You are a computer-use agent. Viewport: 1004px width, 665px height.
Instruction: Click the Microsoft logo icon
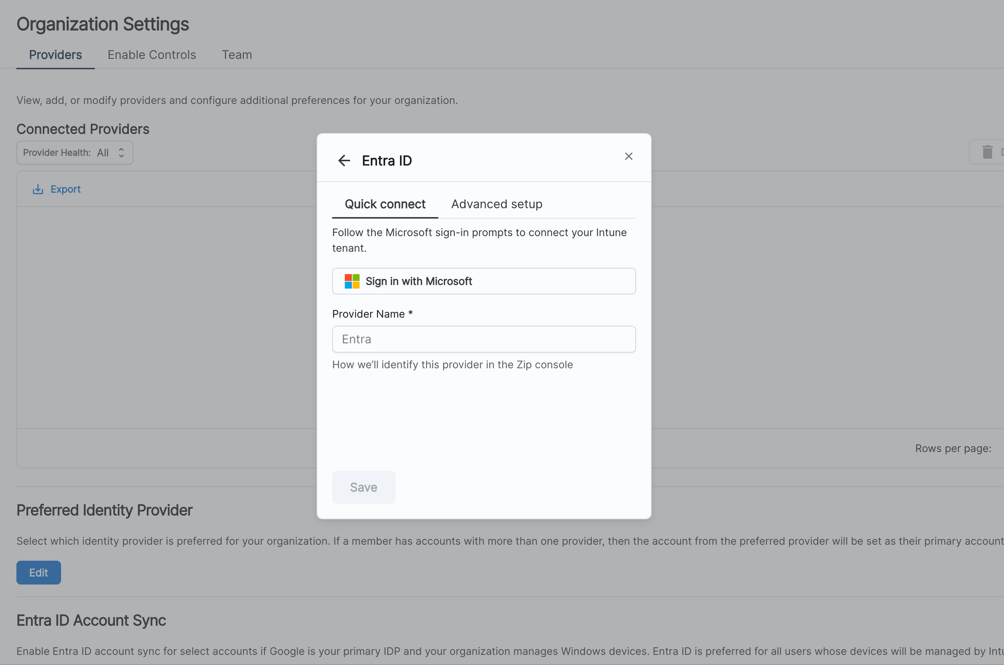(352, 281)
